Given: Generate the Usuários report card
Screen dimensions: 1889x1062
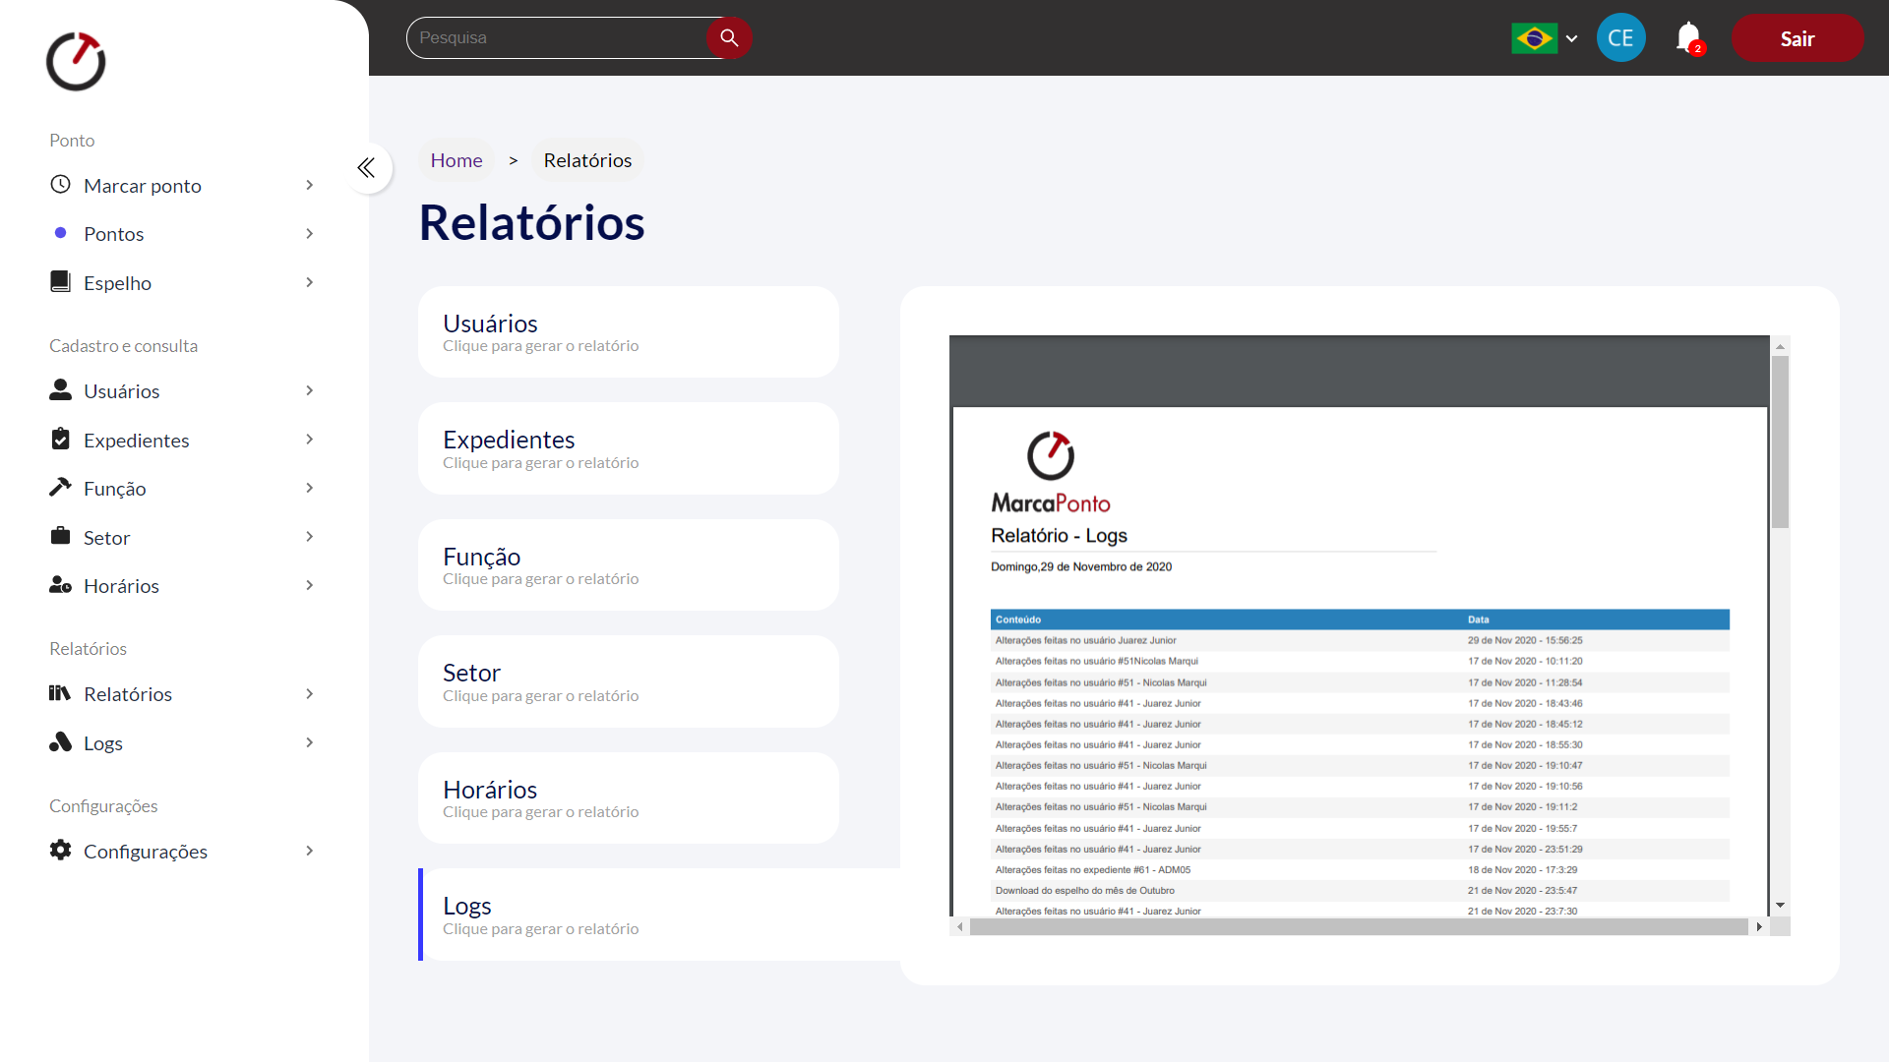Looking at the screenshot, I should 628,332.
